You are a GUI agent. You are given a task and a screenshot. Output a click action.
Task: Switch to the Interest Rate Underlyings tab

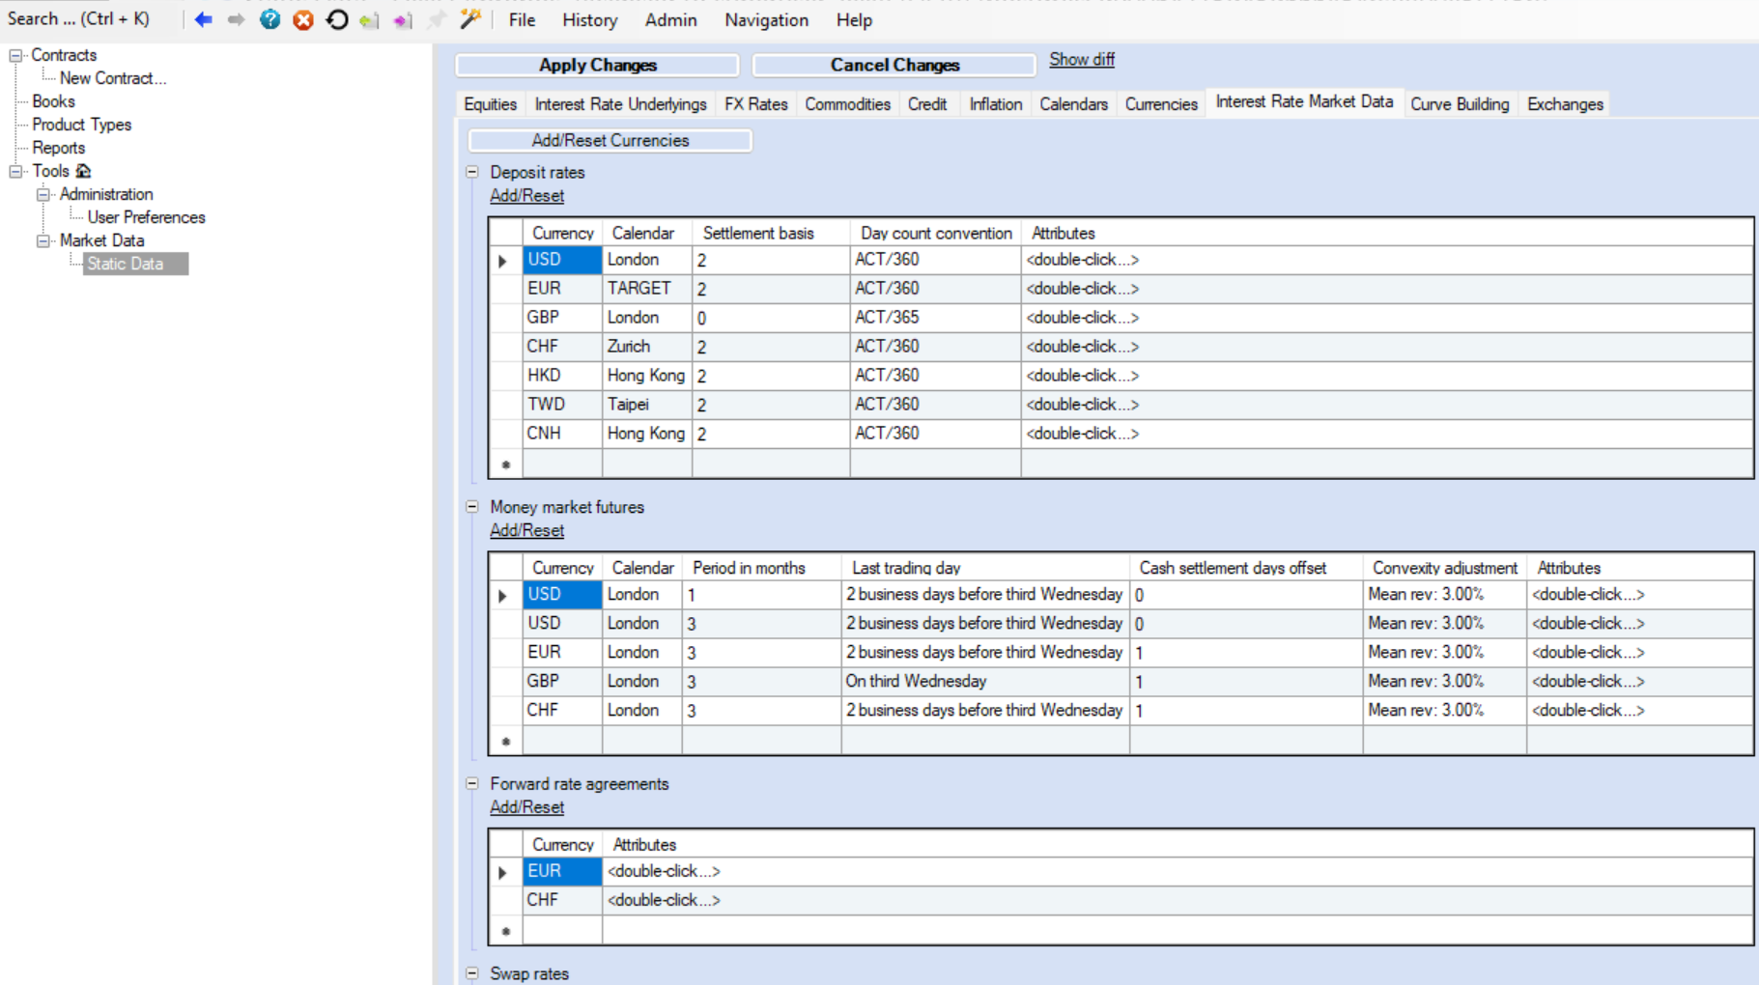point(620,104)
